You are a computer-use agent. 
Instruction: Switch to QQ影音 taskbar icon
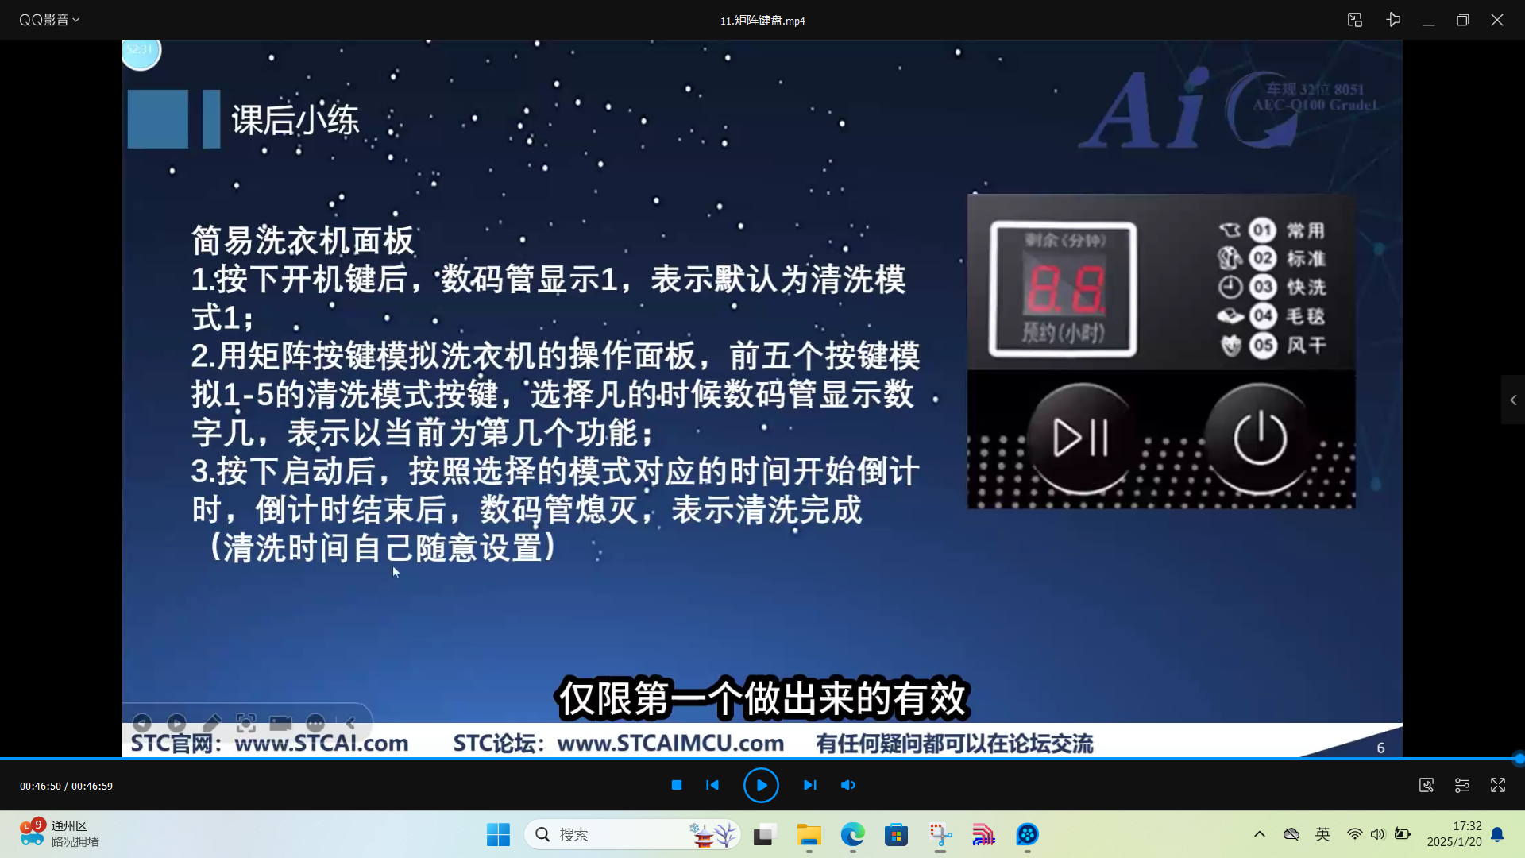click(x=1027, y=834)
